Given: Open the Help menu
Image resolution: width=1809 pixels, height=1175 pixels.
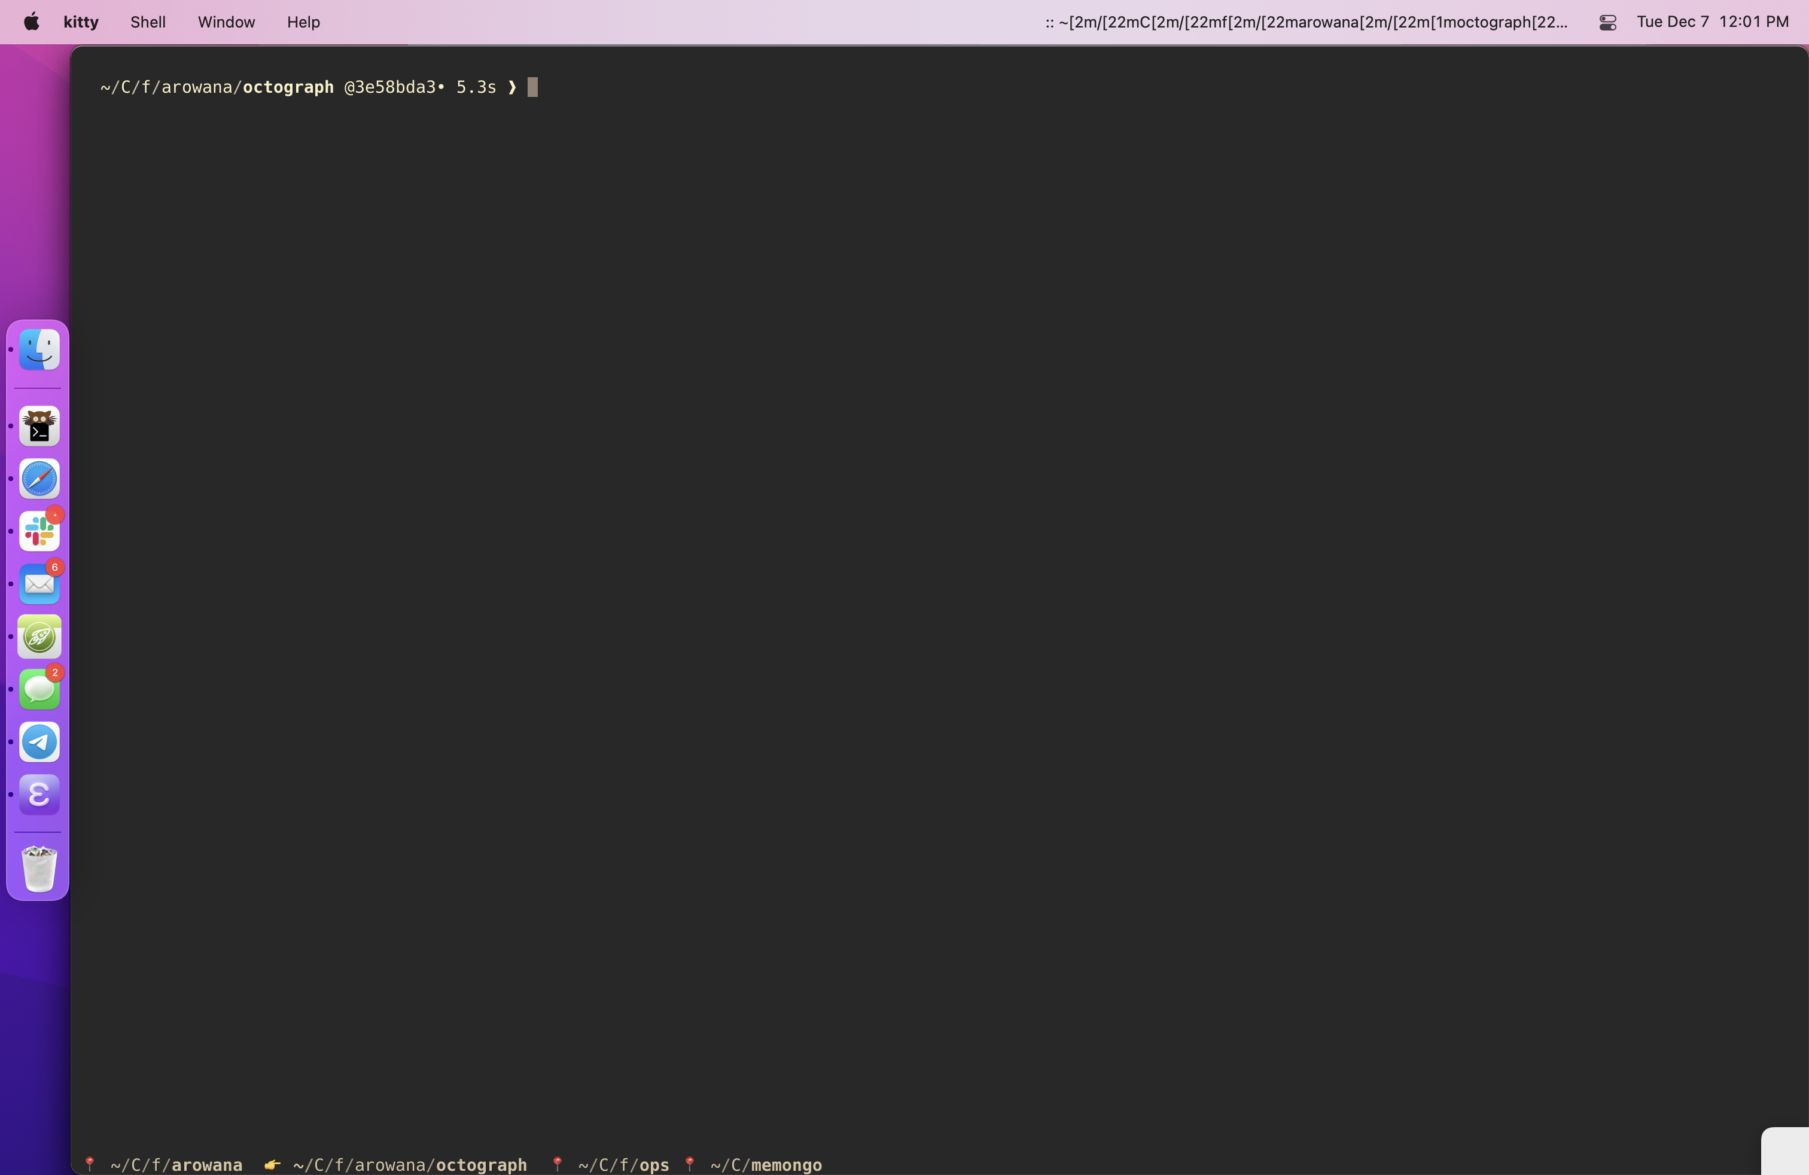Looking at the screenshot, I should click(x=303, y=22).
